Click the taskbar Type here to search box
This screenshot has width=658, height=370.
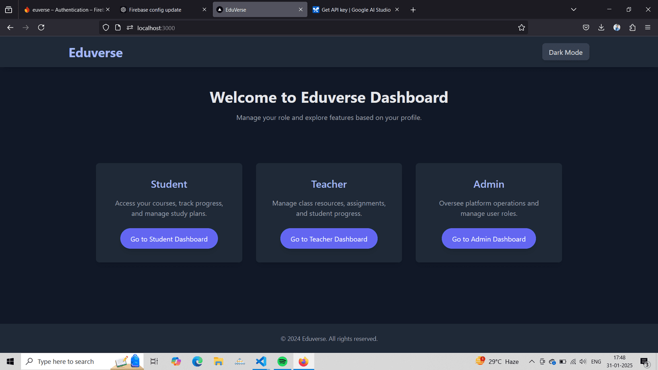pos(82,361)
